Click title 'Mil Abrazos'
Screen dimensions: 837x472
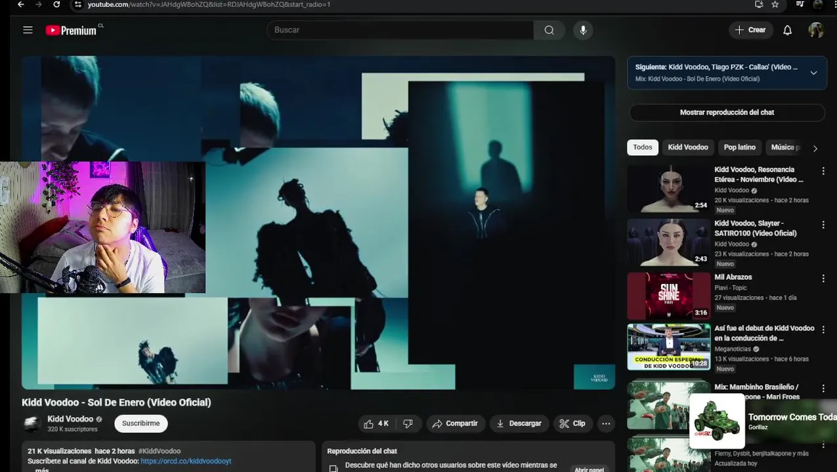(x=733, y=277)
